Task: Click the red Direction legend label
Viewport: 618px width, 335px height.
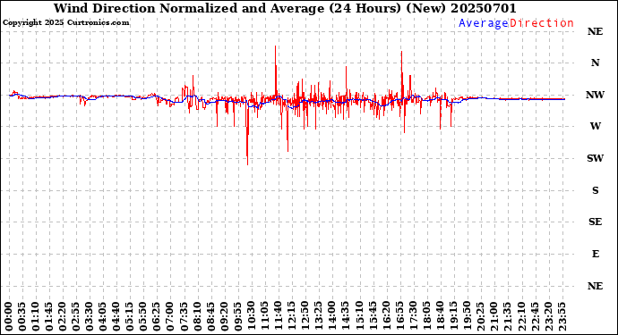Action: pyautogui.click(x=542, y=23)
